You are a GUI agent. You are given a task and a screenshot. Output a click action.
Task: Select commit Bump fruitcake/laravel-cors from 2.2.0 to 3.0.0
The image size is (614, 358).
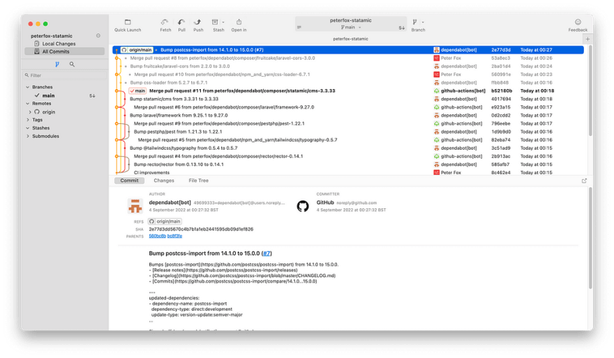tap(348, 66)
